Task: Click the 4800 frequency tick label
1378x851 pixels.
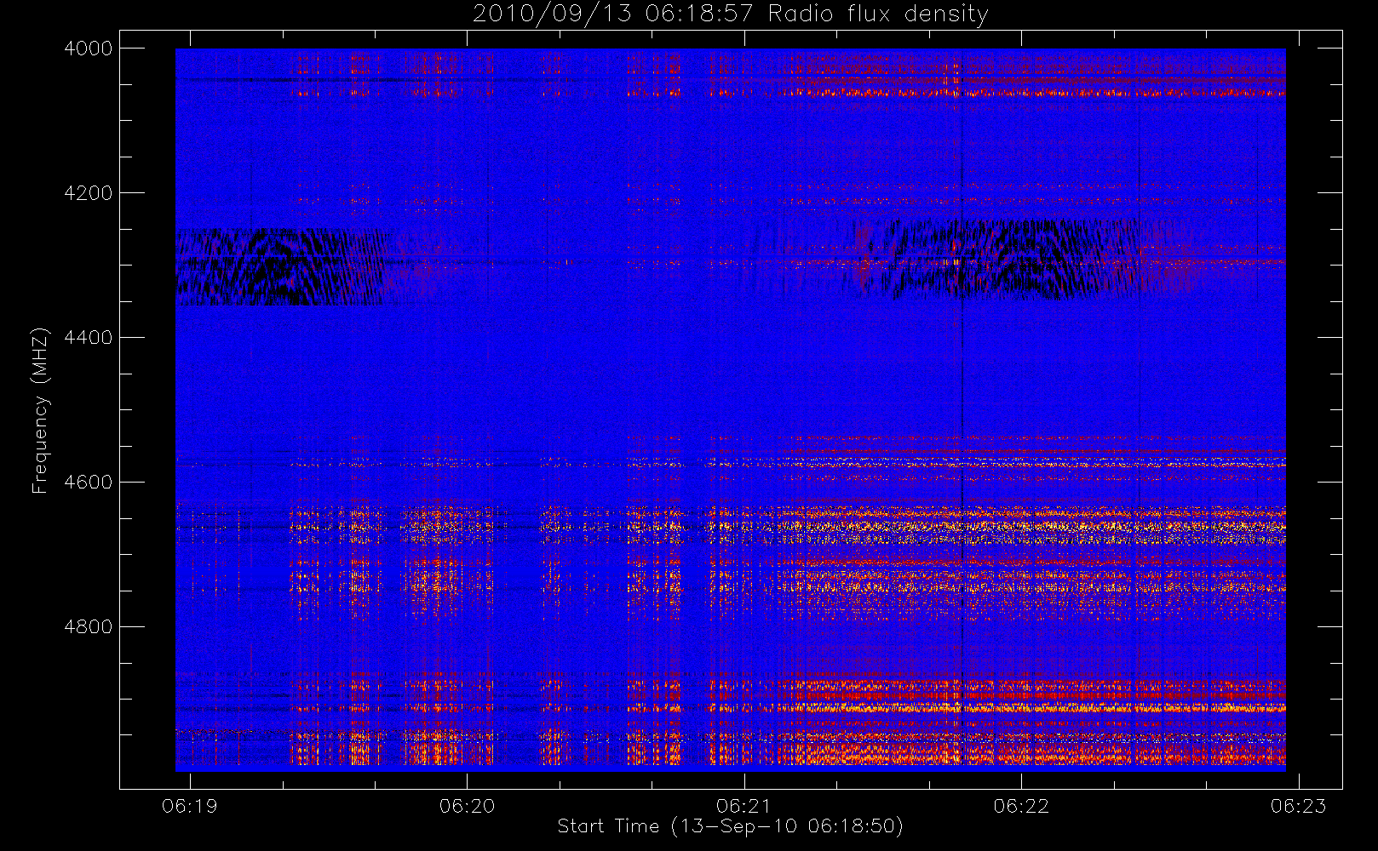Action: (x=89, y=627)
